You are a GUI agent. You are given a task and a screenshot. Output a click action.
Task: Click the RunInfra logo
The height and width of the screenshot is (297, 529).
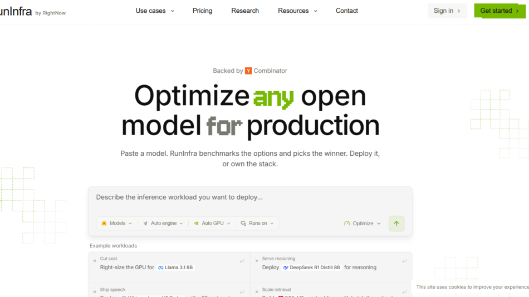16,12
